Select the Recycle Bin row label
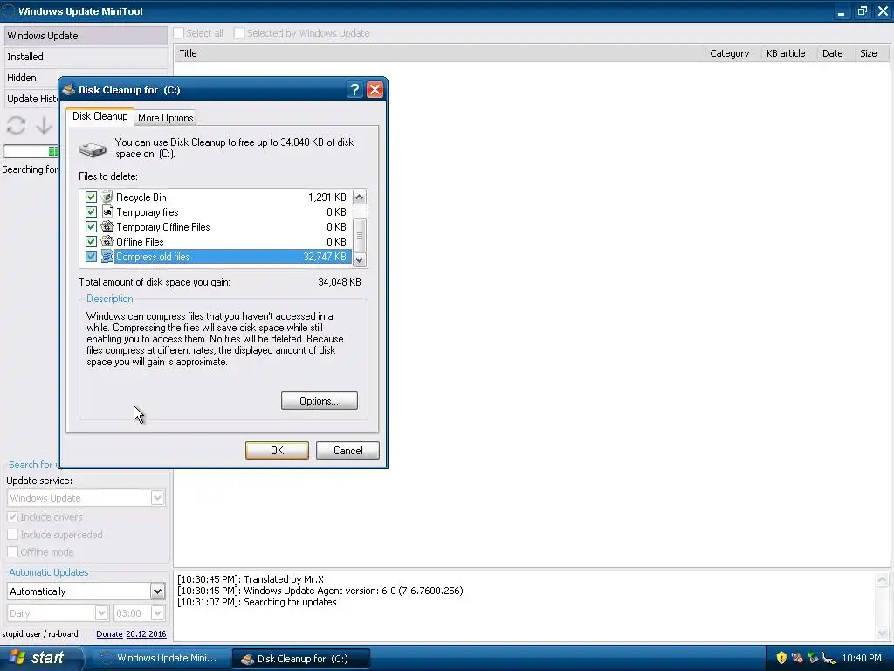Screen dimensions: 894x671 pos(141,197)
